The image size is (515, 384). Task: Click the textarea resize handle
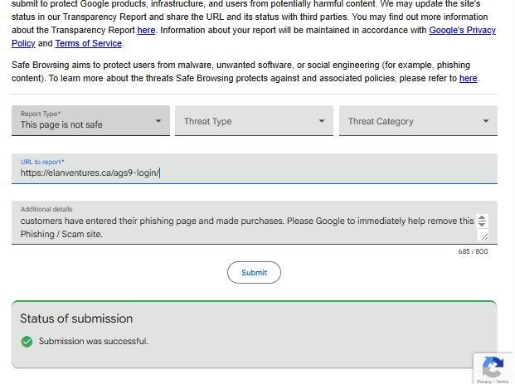483,236
